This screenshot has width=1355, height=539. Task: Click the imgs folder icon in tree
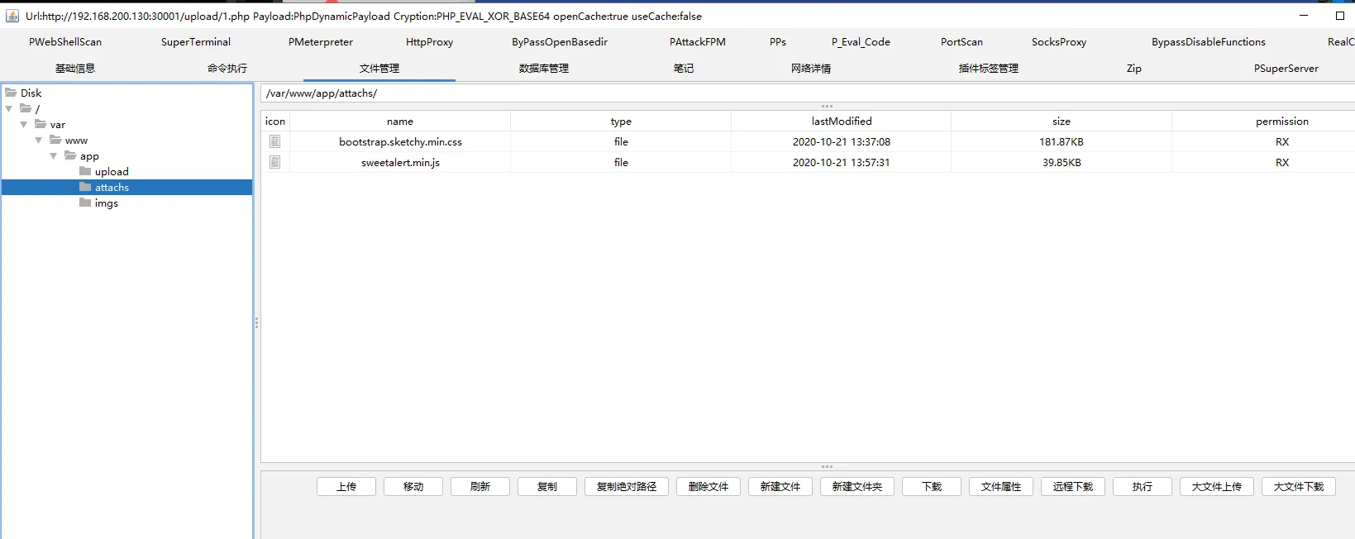(85, 203)
